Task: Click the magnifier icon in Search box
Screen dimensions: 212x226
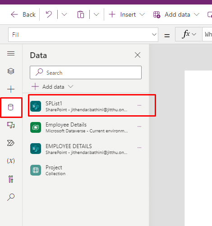Action: (39, 72)
